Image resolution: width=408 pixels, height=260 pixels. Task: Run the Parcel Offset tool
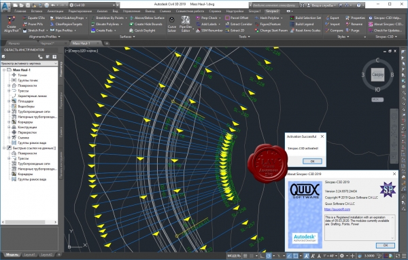pos(237,18)
